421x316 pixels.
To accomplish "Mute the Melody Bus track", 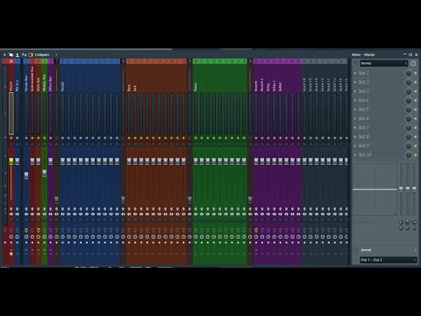I will tap(45, 138).
